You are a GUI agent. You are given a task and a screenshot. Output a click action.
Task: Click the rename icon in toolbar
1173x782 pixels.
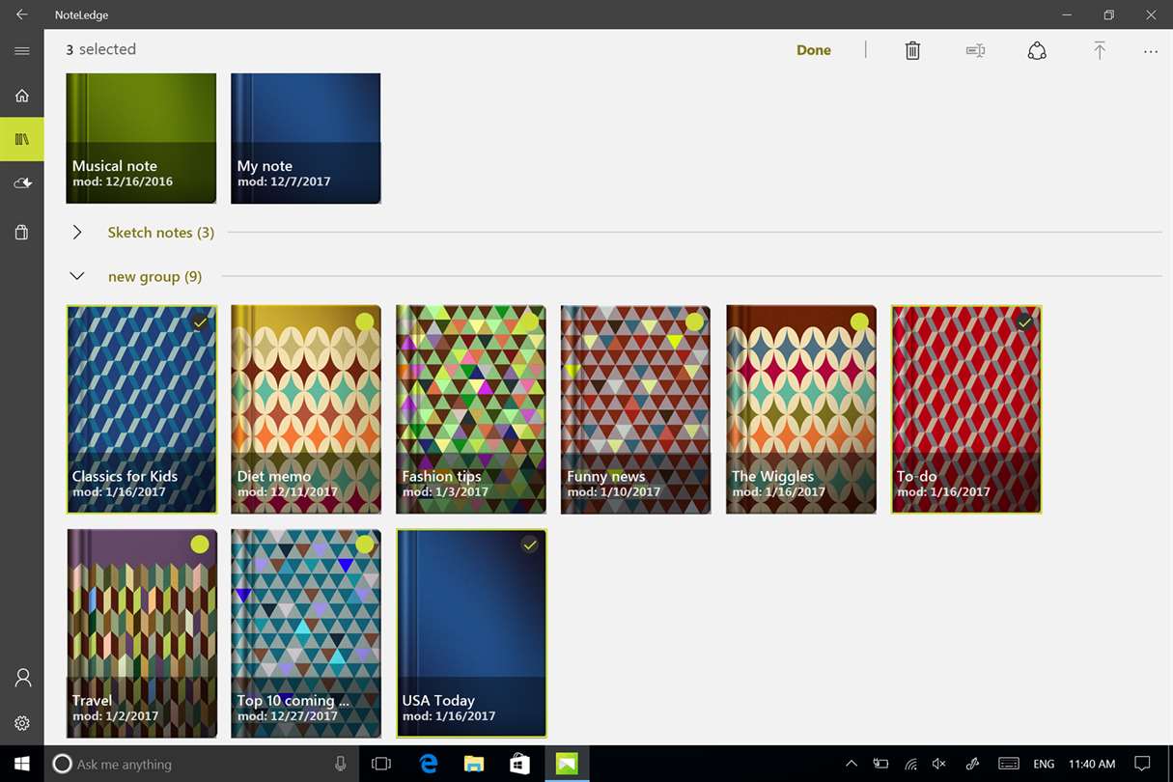(x=975, y=50)
